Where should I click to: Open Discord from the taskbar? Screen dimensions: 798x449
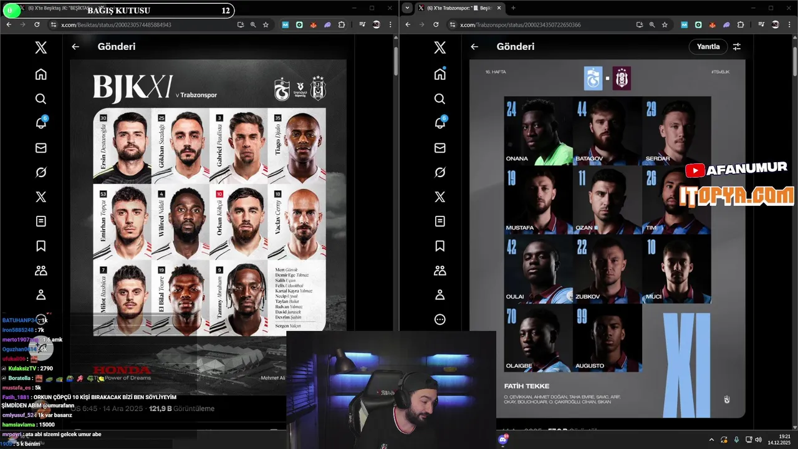tap(503, 440)
